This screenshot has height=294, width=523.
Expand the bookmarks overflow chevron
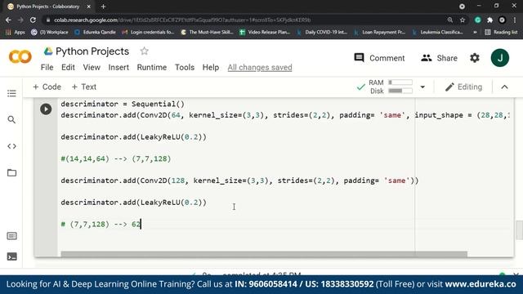pos(475,32)
